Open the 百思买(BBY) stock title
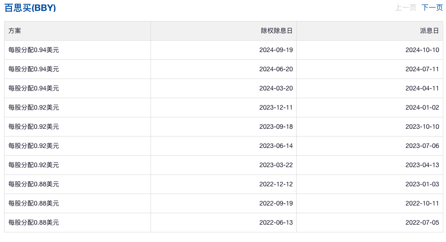The image size is (446, 242). [x=30, y=8]
